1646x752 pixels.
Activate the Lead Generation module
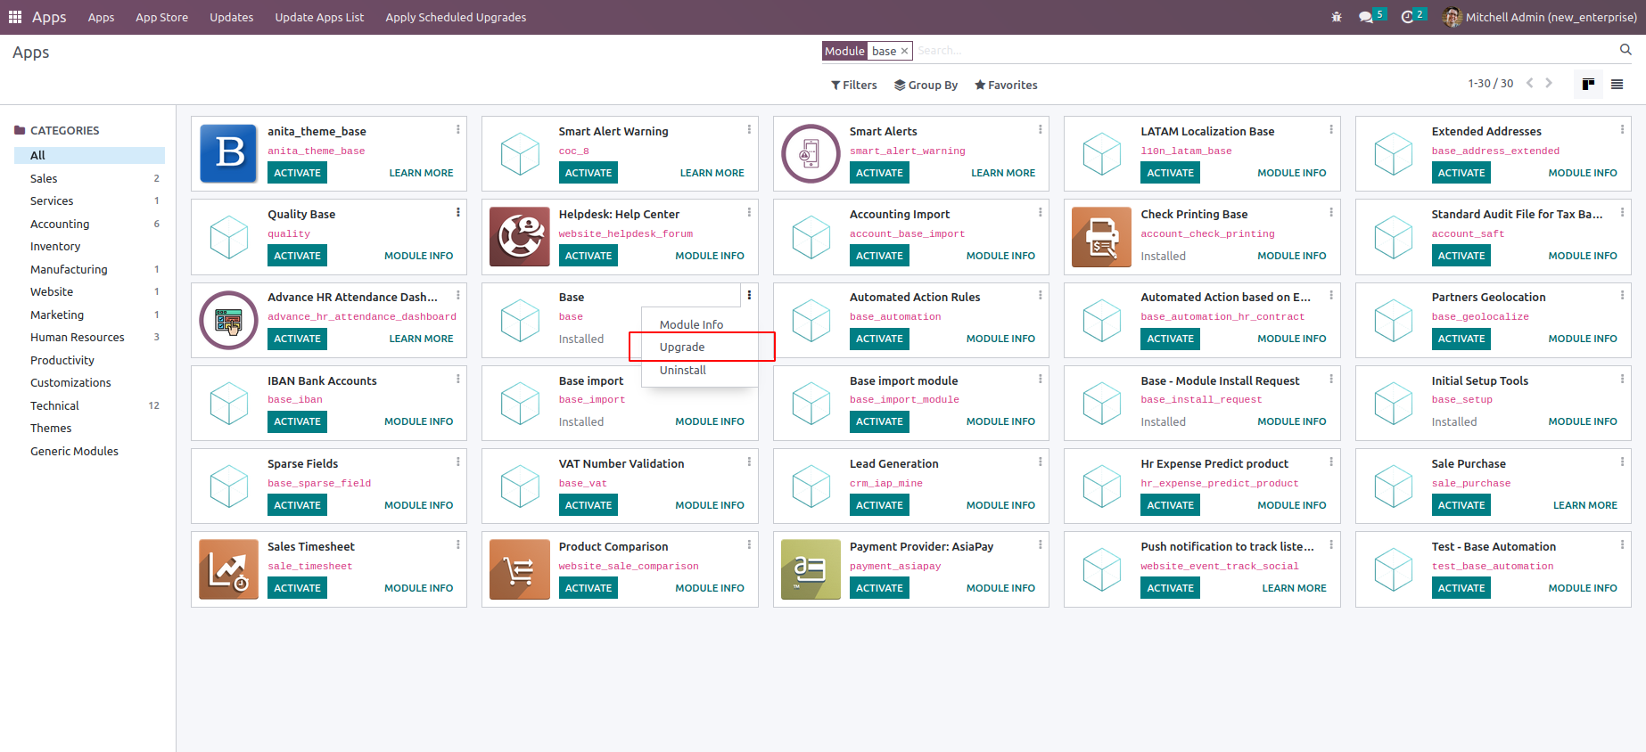pyautogui.click(x=879, y=505)
